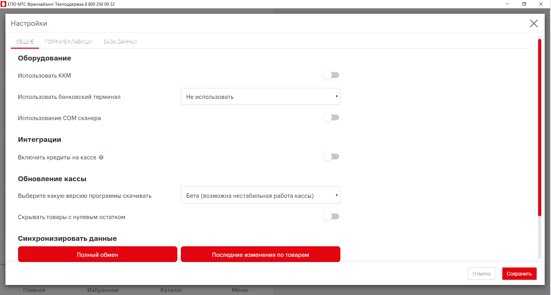Open the версию программы dropdown showing Бета
Image resolution: width=551 pixels, height=295 pixels.
tap(260, 196)
